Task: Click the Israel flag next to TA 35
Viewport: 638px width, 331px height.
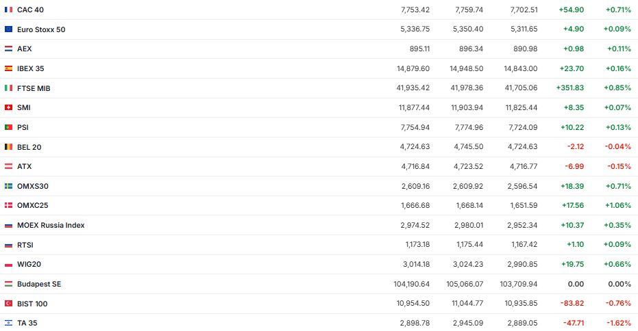Action: (8, 323)
